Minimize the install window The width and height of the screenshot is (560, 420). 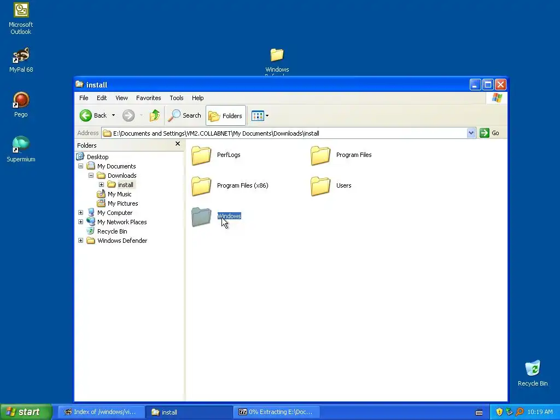475,85
